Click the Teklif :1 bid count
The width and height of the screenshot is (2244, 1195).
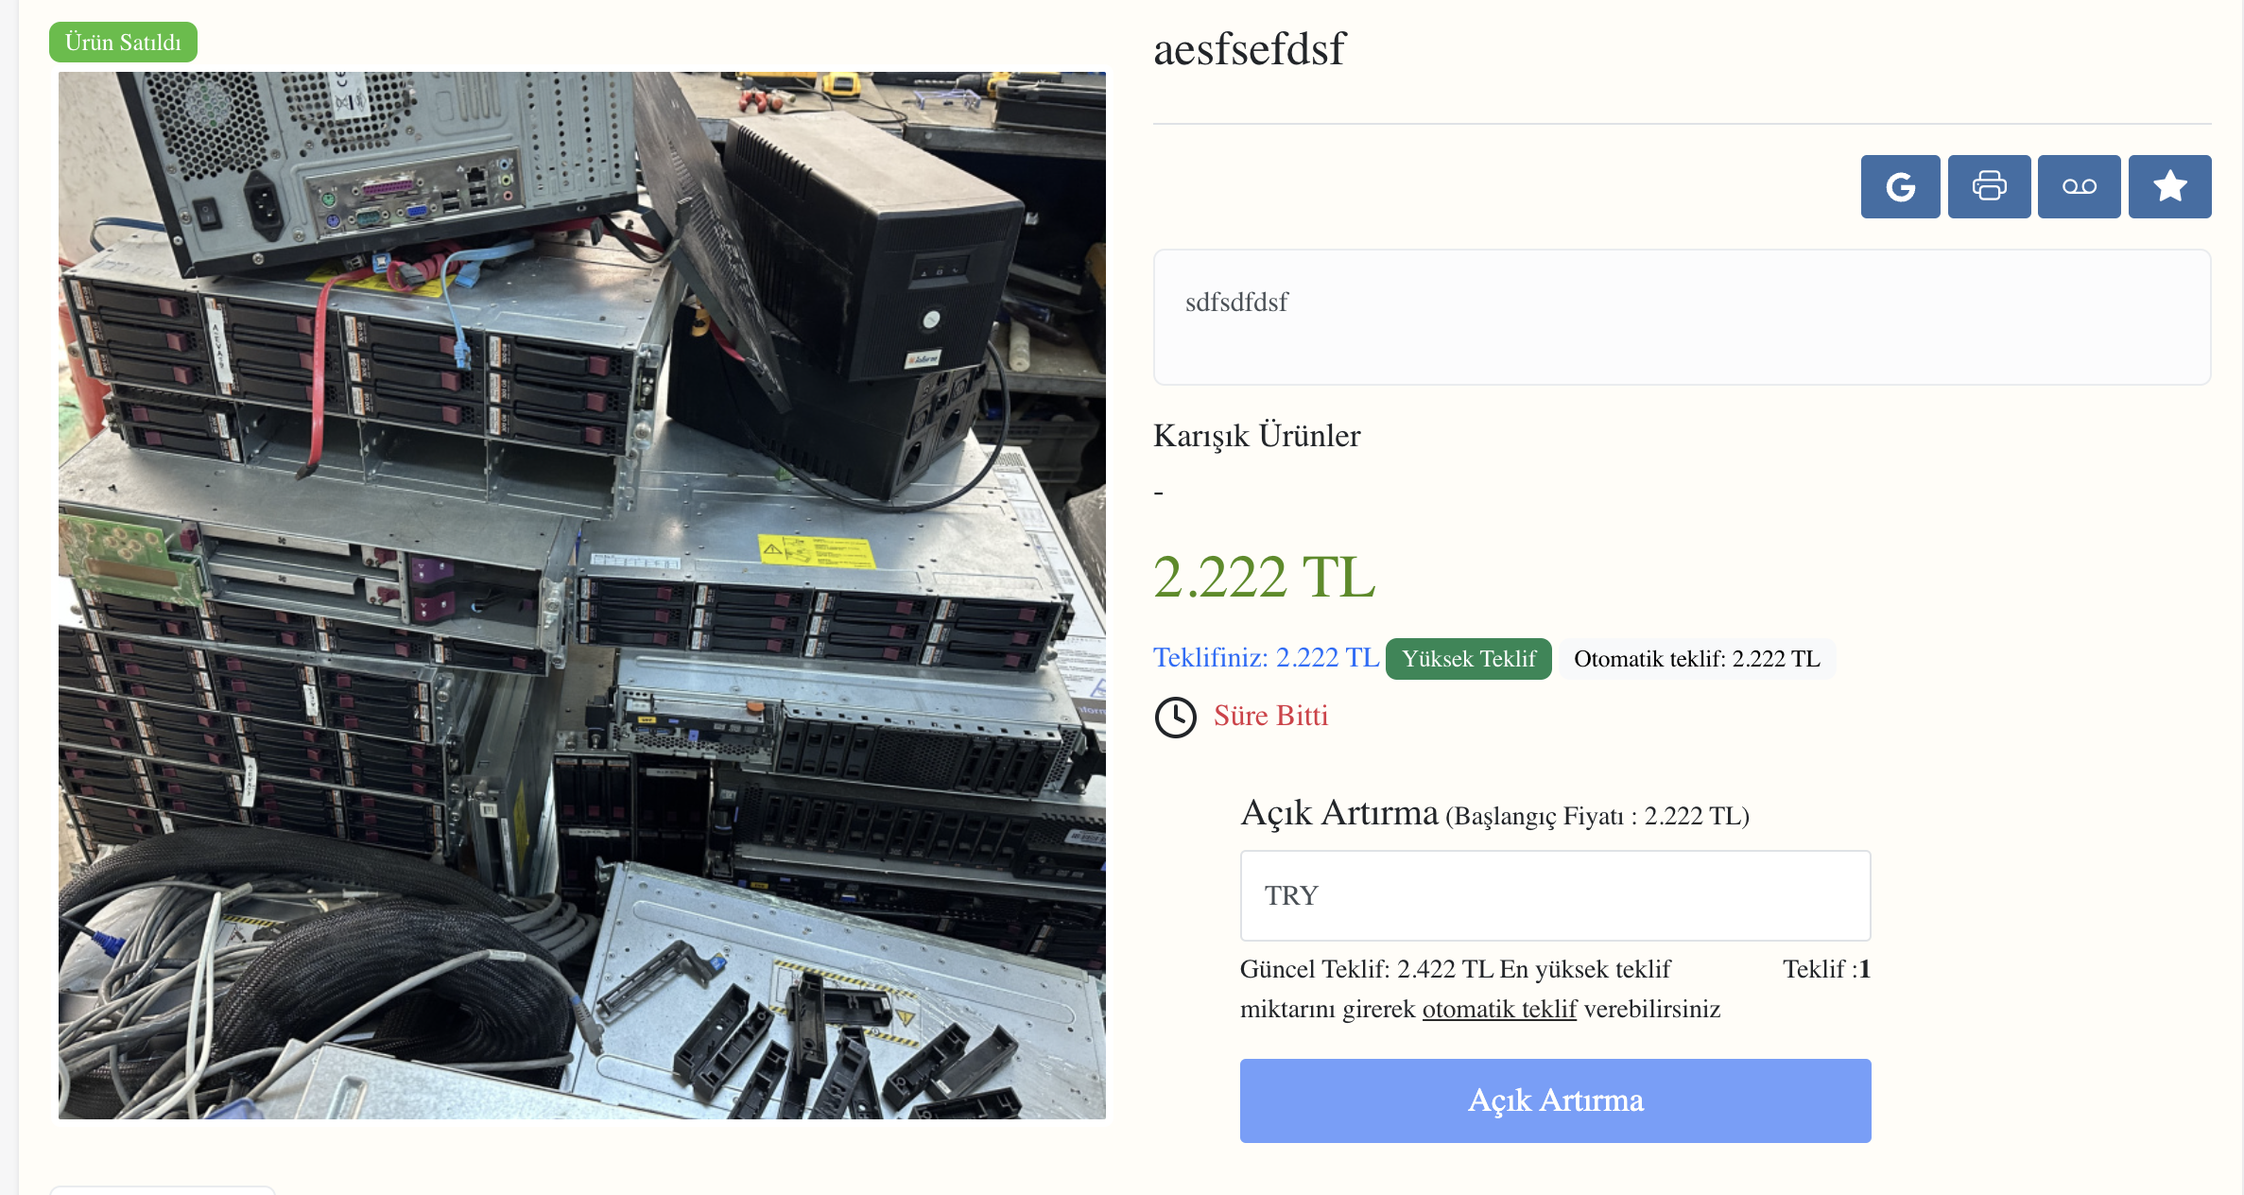tap(1826, 969)
